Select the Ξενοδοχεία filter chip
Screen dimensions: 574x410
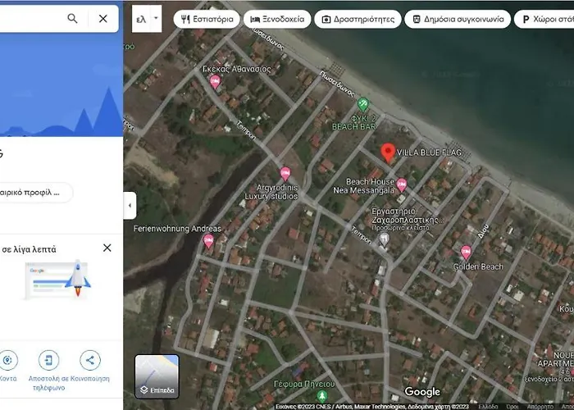click(276, 19)
